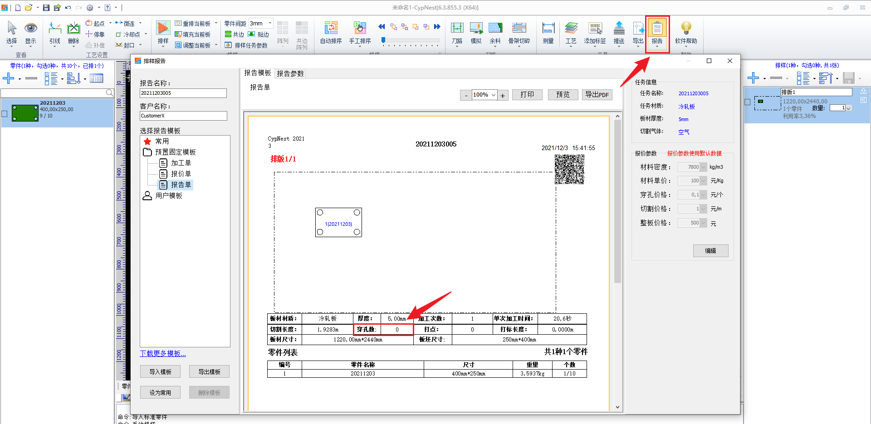
Task: Select the 报价单 template
Action: click(181, 174)
